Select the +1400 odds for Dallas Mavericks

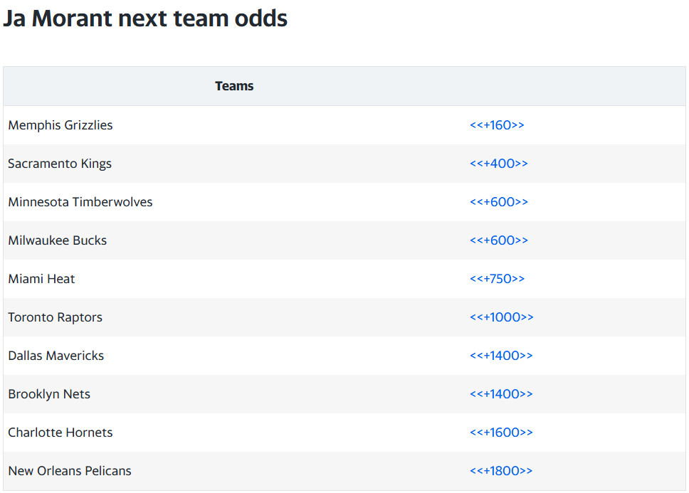tap(501, 356)
